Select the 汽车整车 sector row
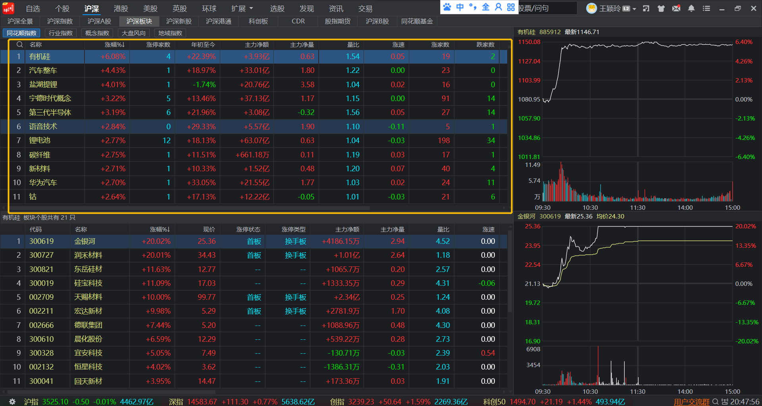 coord(254,71)
